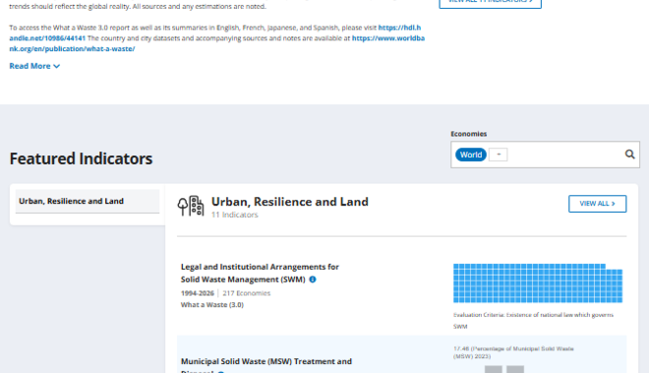Image resolution: width=649 pixels, height=373 pixels.
Task: Remove the World economy tag
Action: point(471,154)
